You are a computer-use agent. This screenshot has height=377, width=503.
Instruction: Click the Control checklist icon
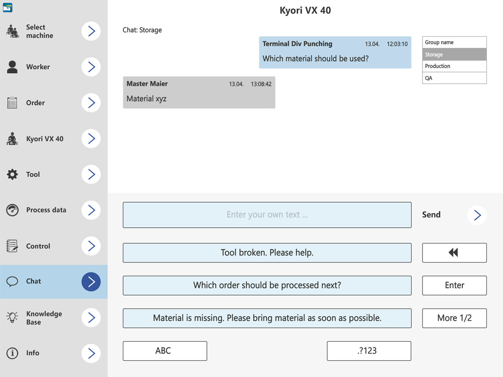tap(12, 246)
